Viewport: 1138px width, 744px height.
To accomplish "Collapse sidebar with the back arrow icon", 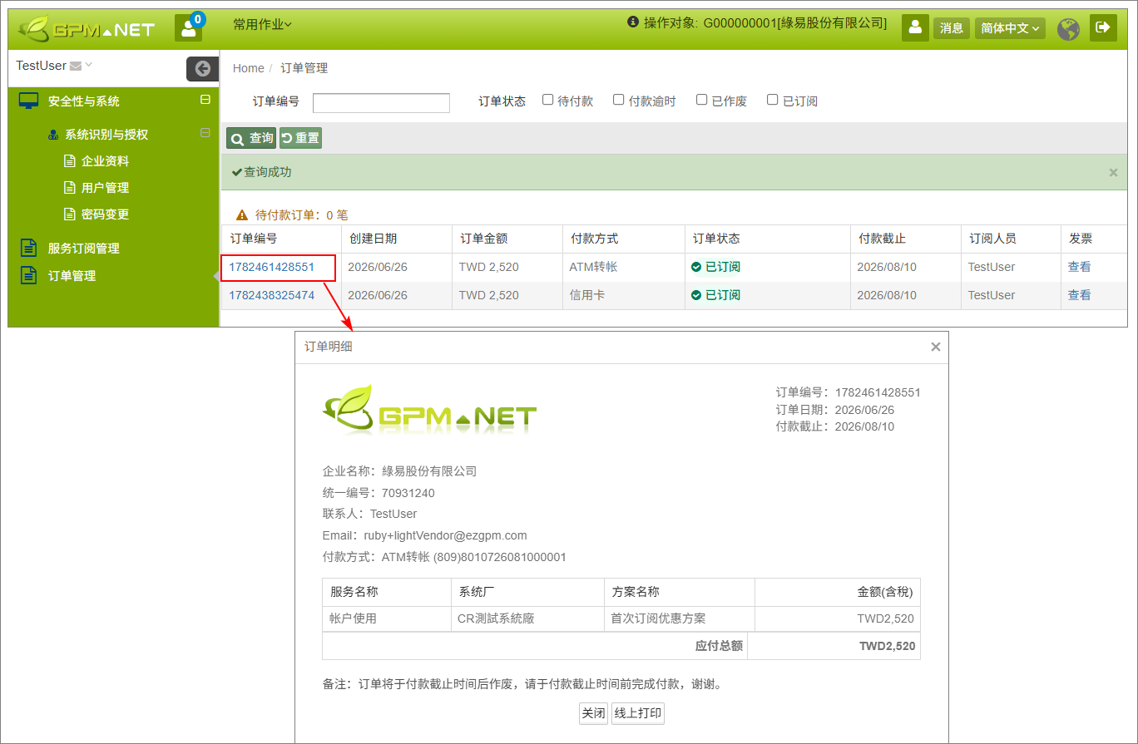I will (x=202, y=69).
